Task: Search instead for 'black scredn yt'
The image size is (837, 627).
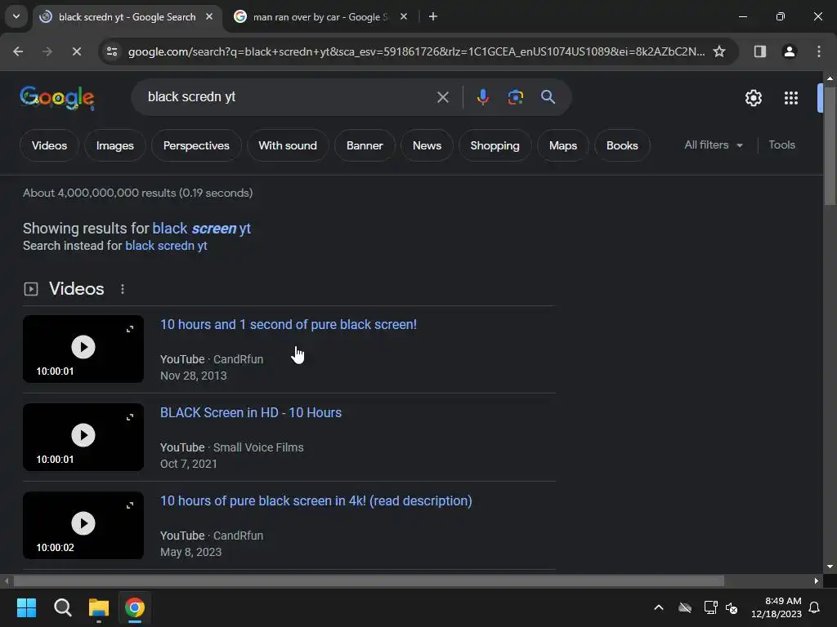Action: (x=166, y=246)
